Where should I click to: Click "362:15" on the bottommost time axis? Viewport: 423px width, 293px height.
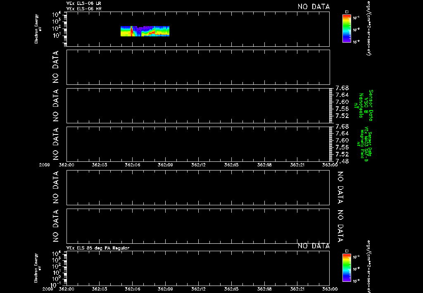[231, 289]
